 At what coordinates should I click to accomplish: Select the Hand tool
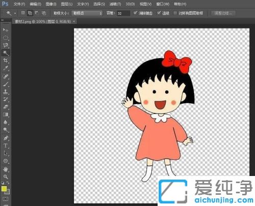[x=6, y=169]
